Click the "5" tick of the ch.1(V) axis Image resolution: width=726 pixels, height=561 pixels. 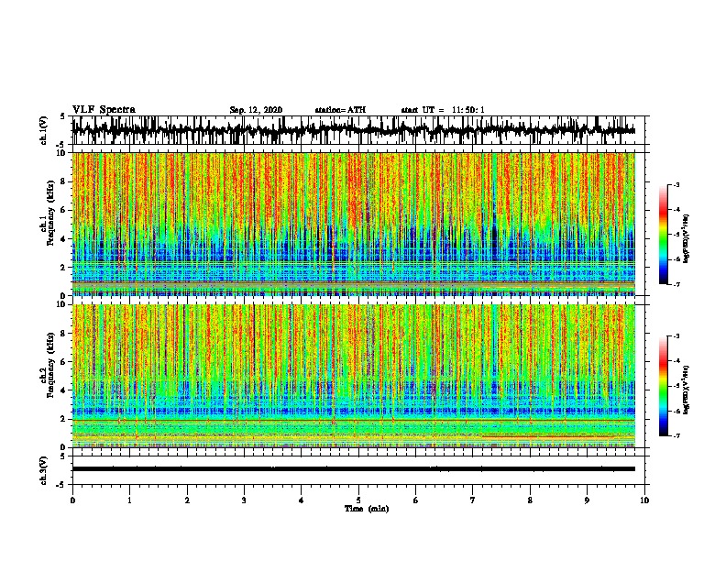click(62, 116)
